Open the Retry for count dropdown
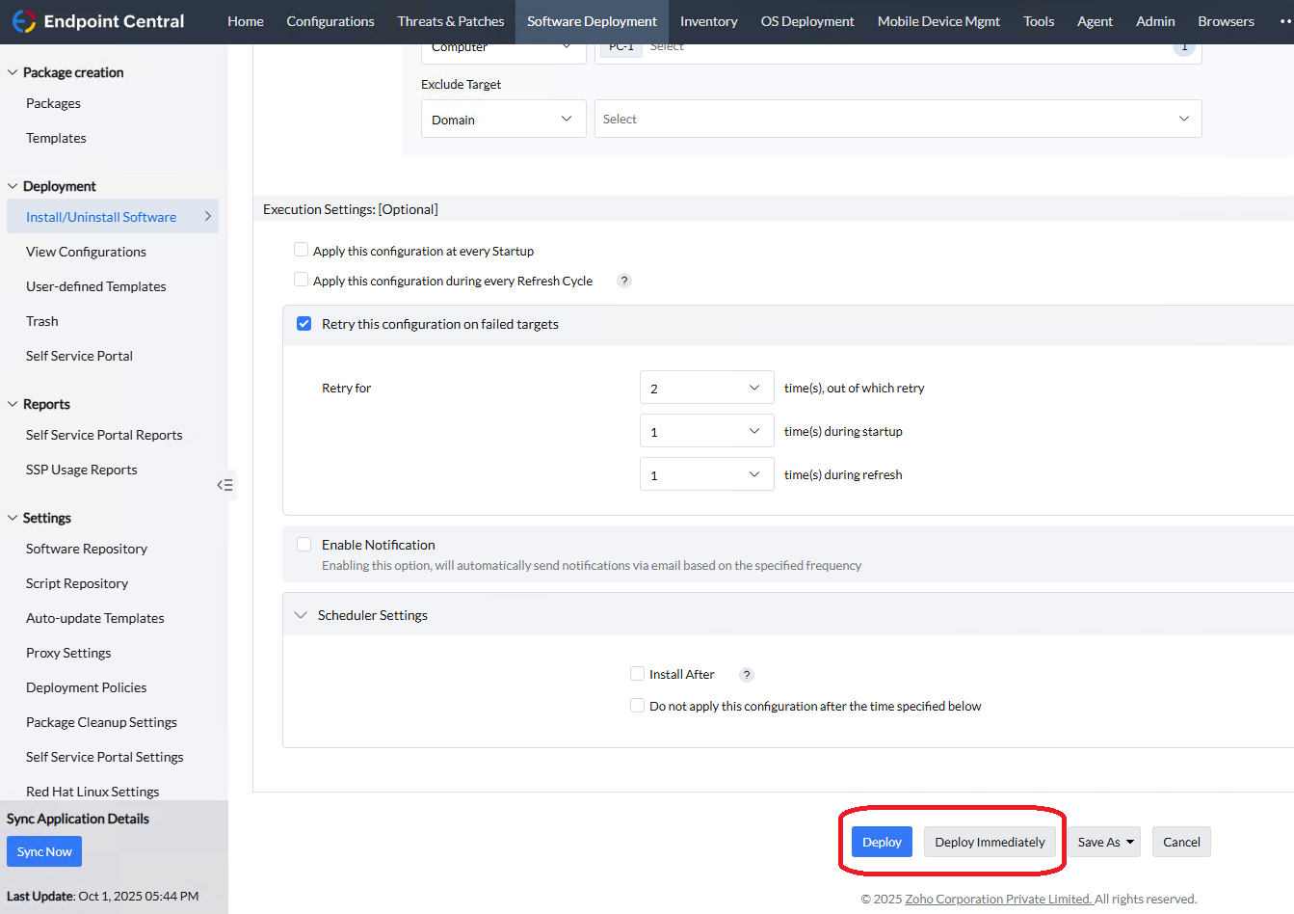Screen dimensions: 1294x914 click(706, 388)
